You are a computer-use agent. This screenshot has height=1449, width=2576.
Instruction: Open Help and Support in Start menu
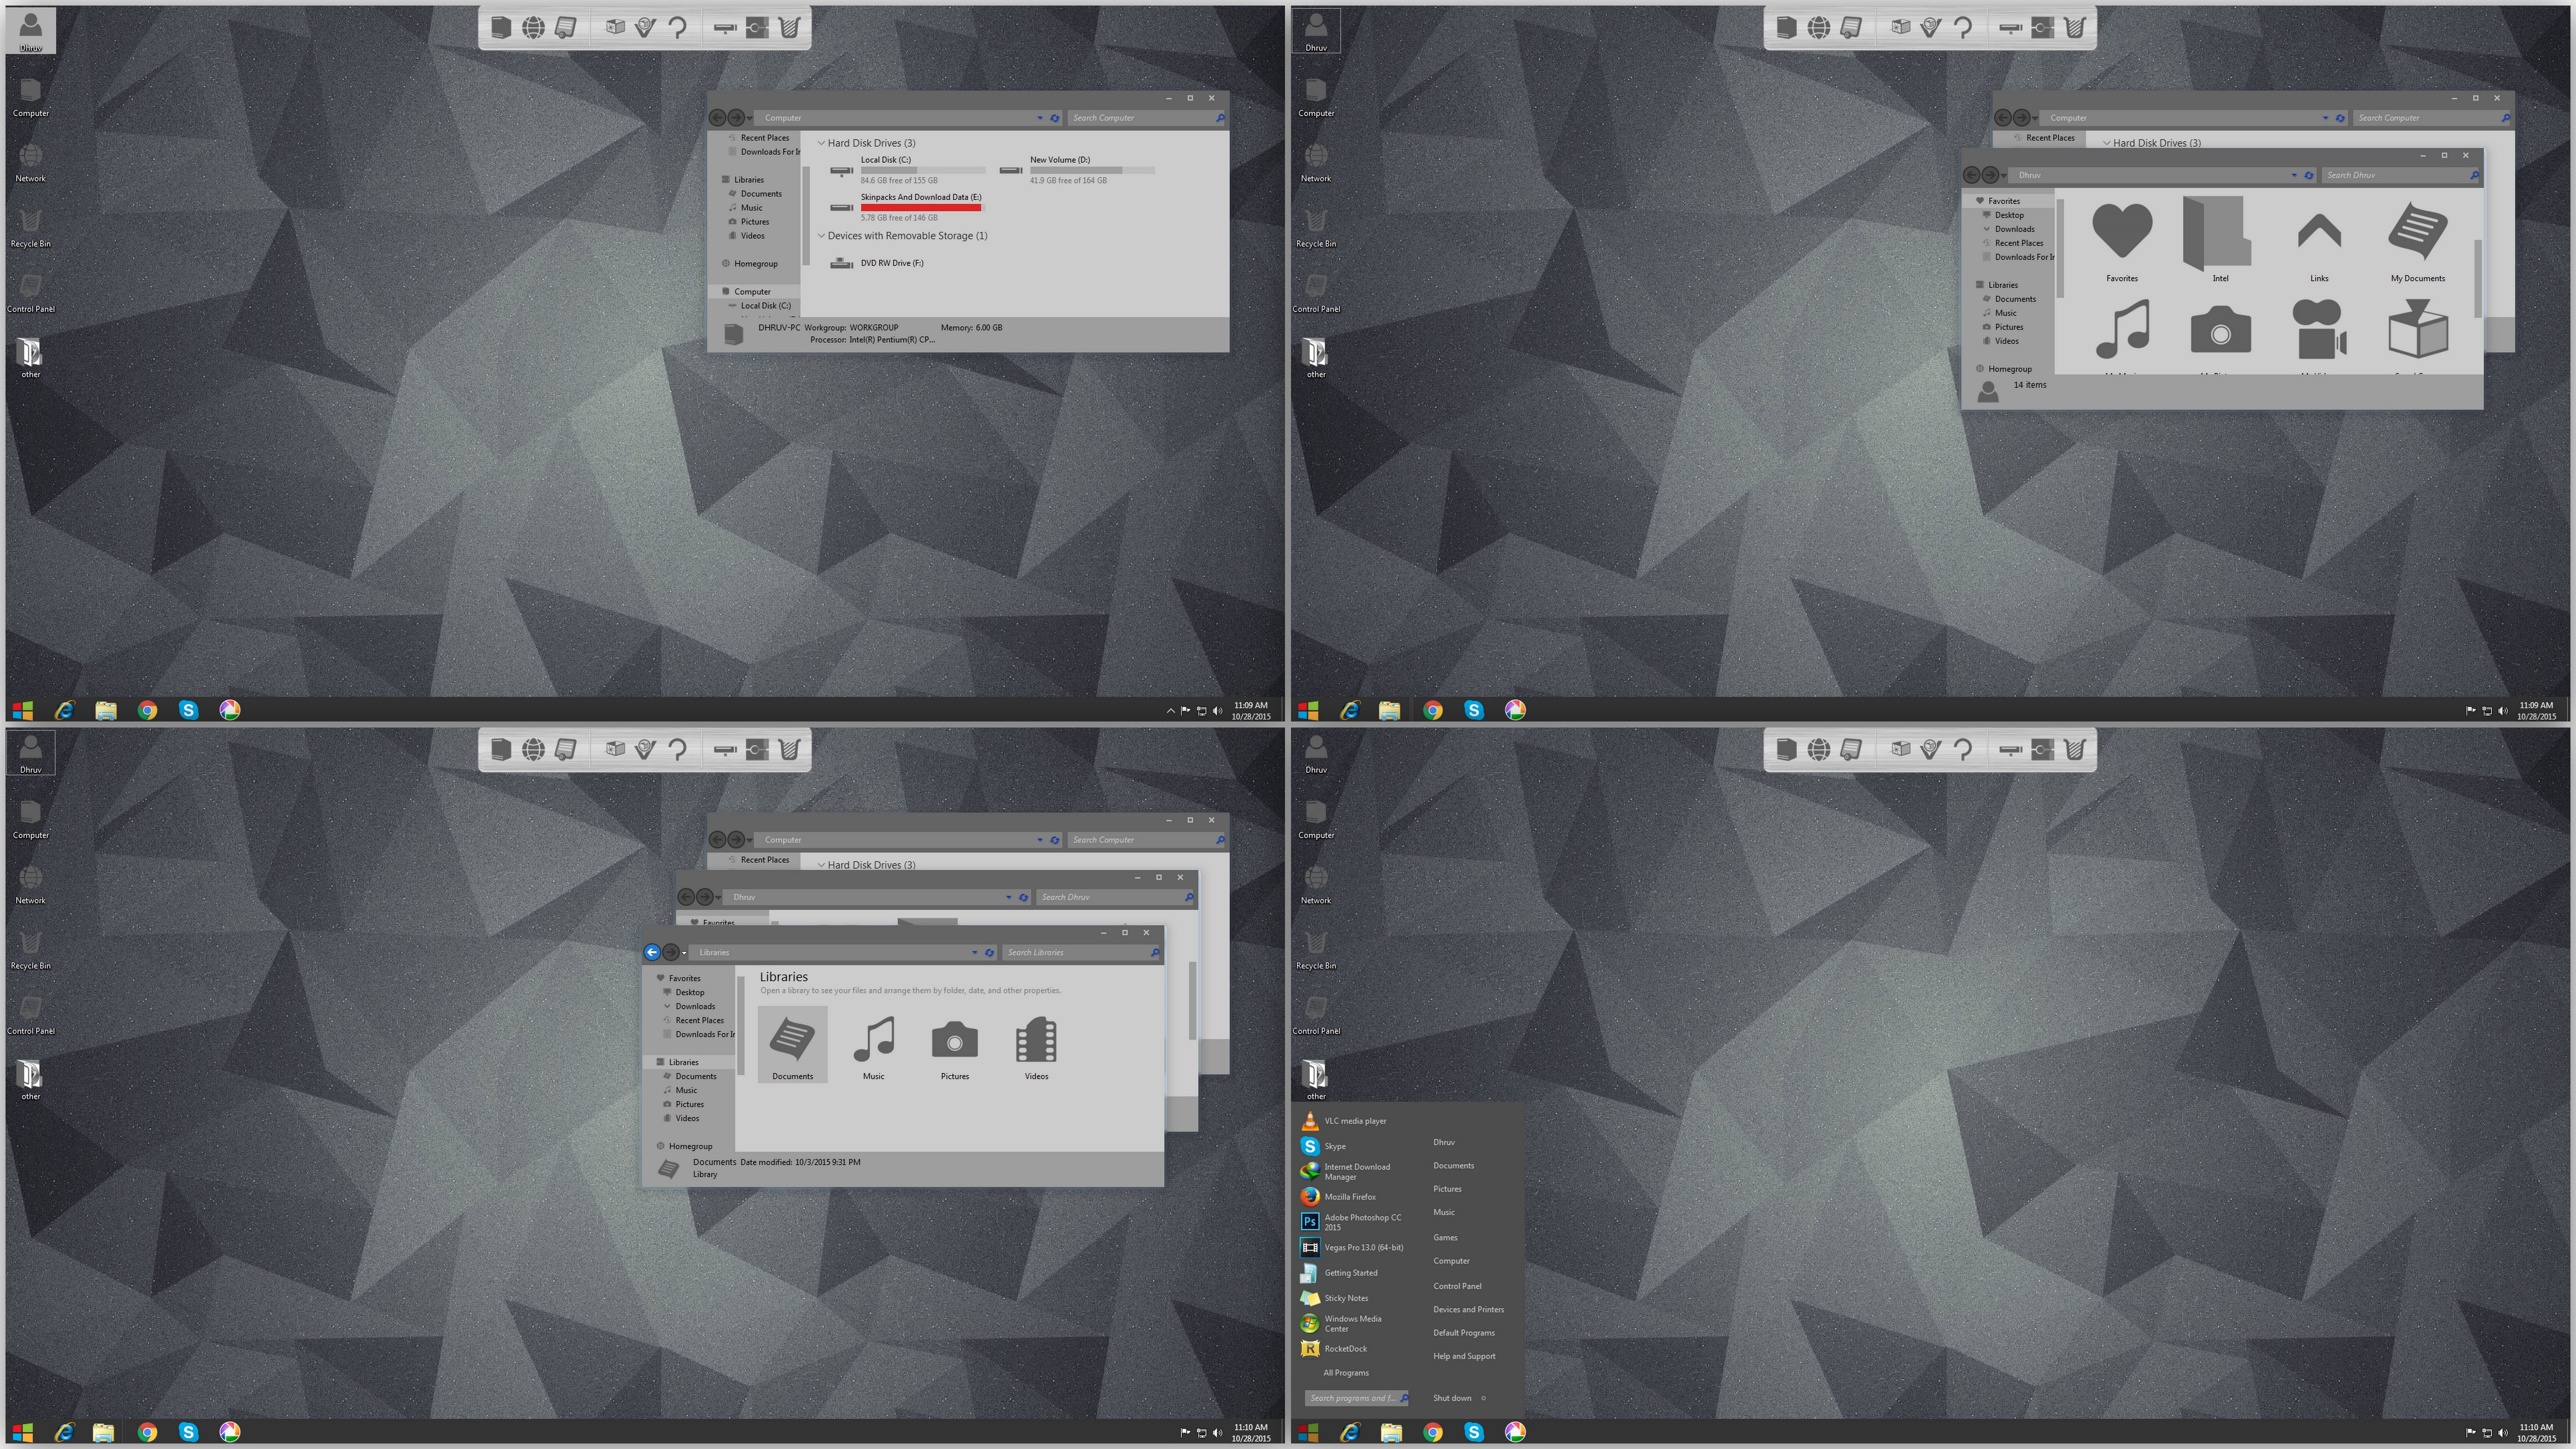click(1464, 1357)
